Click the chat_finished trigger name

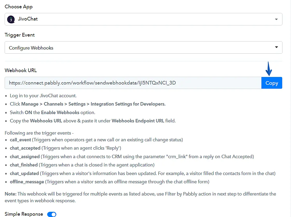pyautogui.click(x=24, y=165)
